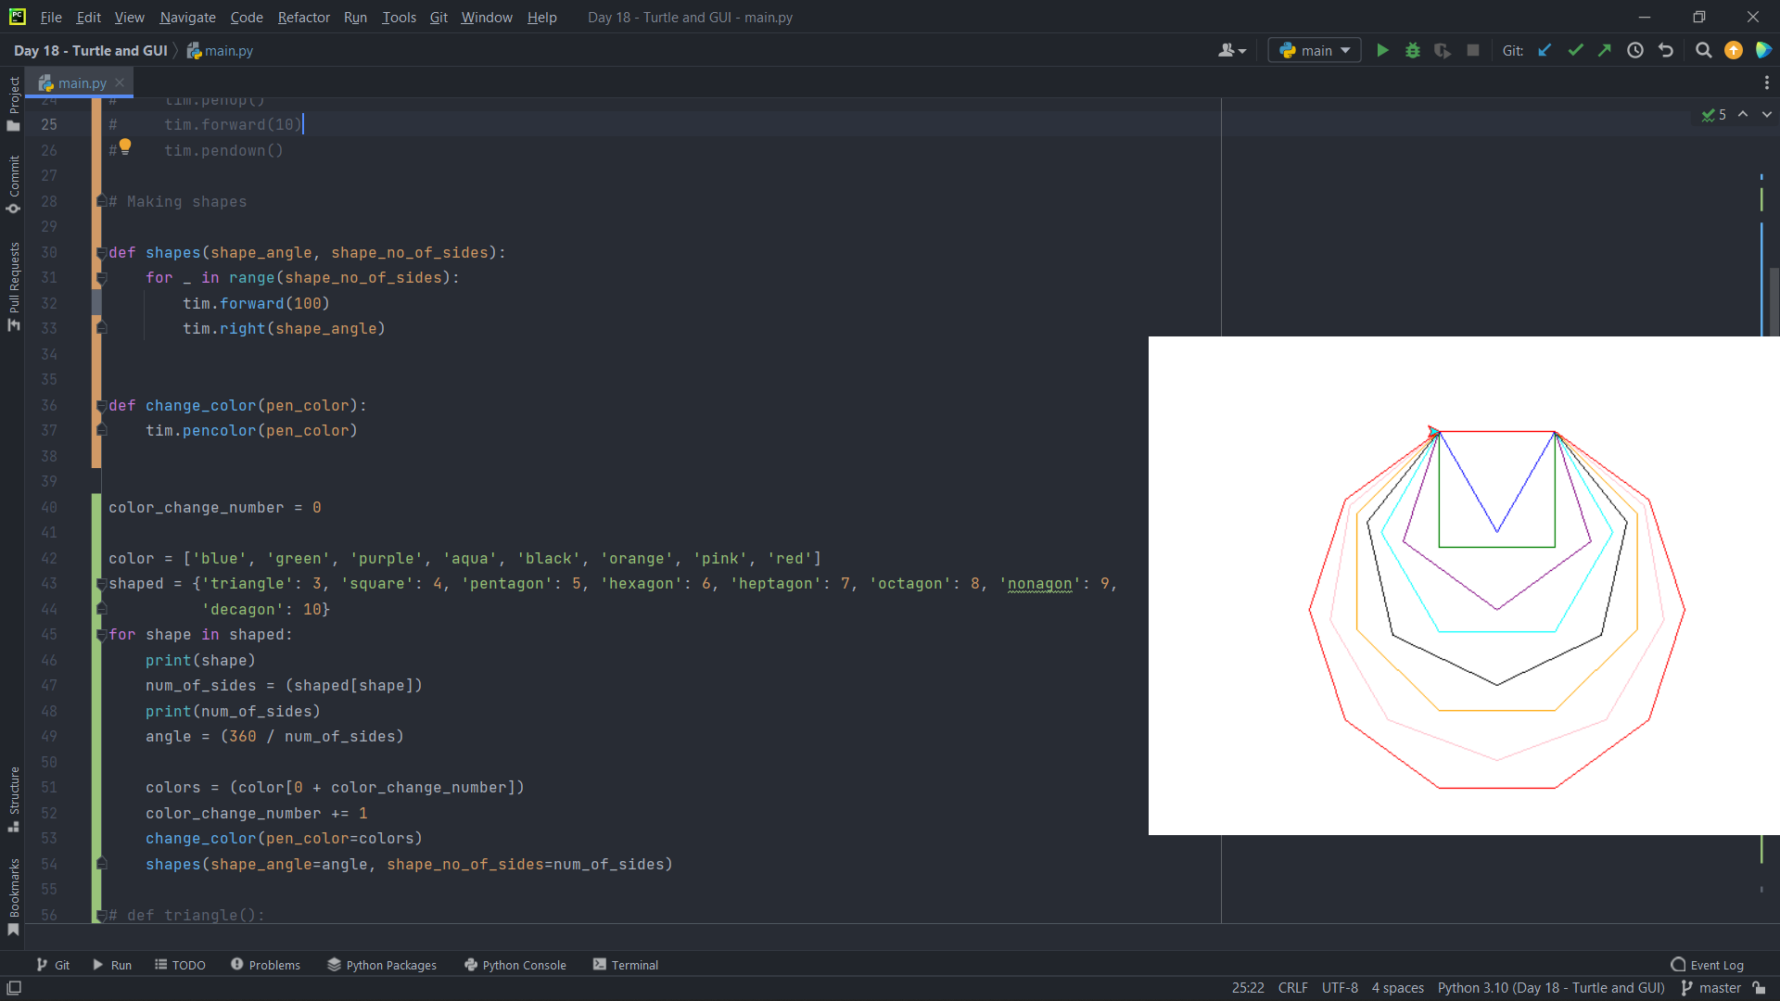Open the Refactor menu
This screenshot has width=1780, height=1001.
pos(303,17)
